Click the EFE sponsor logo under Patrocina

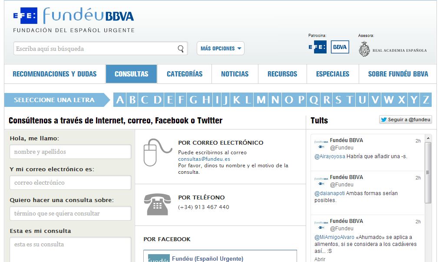(317, 47)
